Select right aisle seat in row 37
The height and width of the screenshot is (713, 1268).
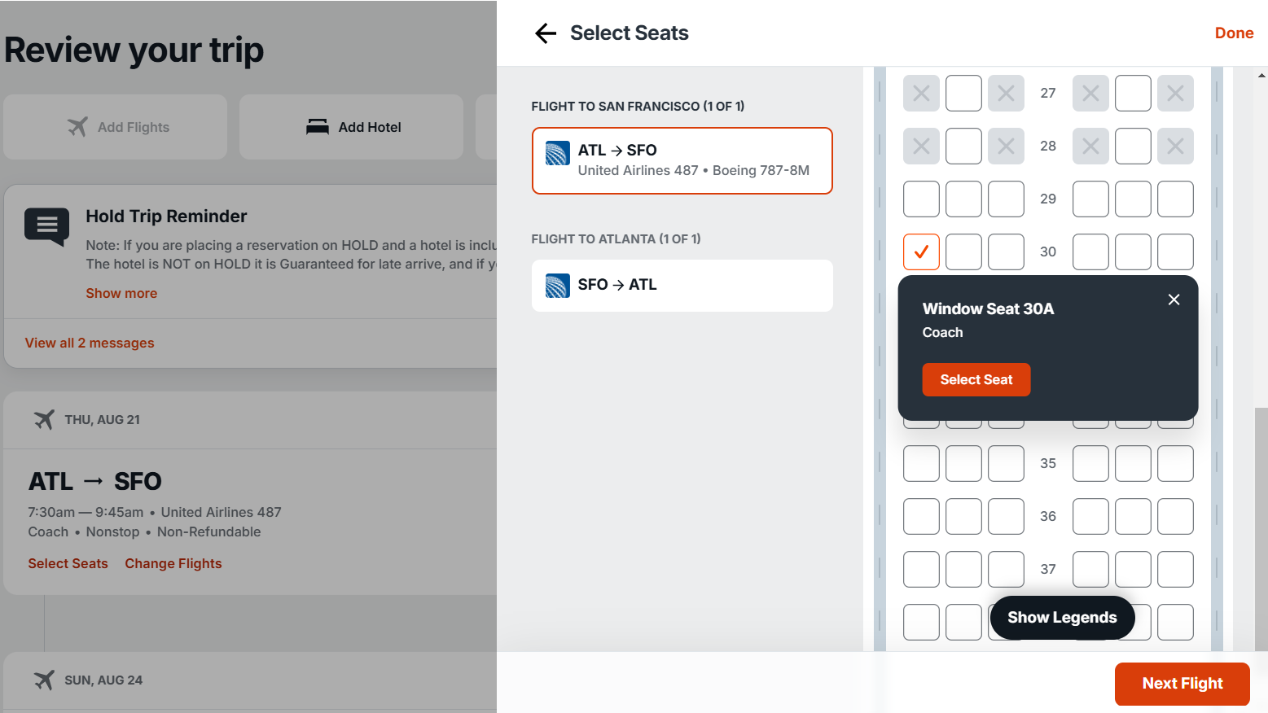1090,570
